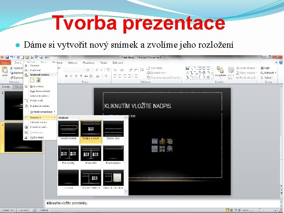284x213 pixels.
Task: Click the numbered list icon
Action: point(123,70)
